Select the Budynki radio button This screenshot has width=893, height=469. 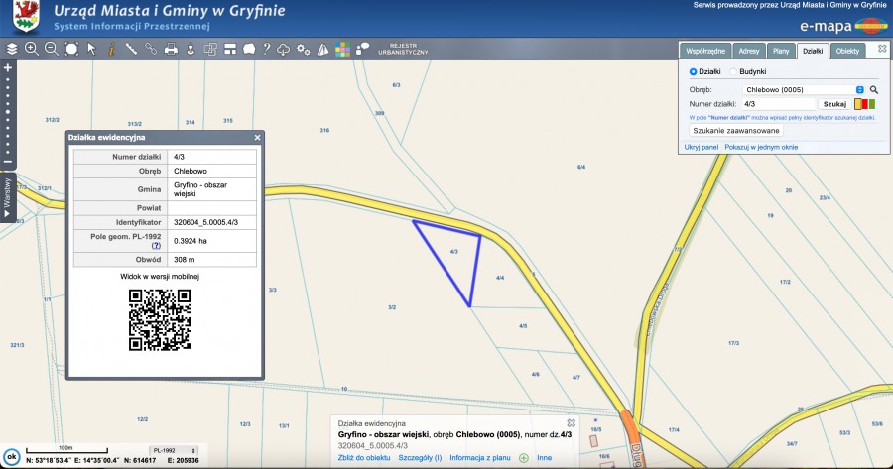733,71
